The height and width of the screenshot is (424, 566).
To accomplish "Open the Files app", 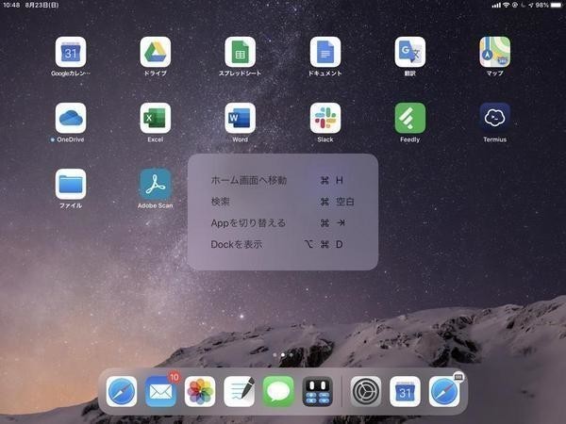I will click(x=71, y=185).
